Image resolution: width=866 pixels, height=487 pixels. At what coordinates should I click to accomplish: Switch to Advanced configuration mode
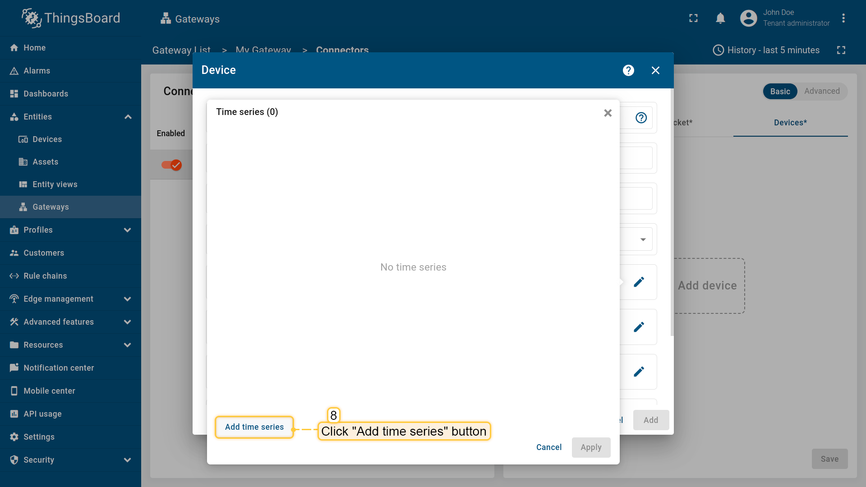[822, 92]
